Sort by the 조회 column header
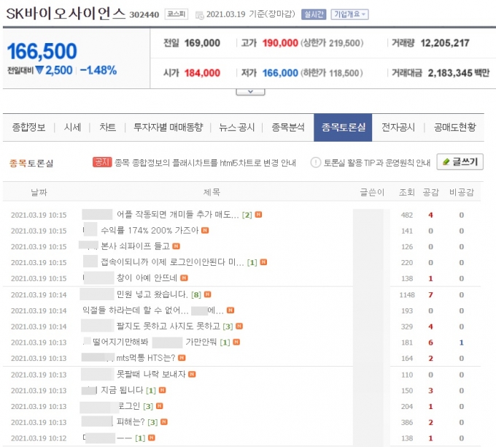This screenshot has height=447, width=496. point(406,192)
